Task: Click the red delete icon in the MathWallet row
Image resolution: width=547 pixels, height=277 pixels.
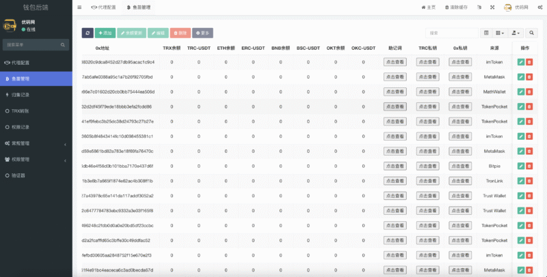Action: 530,91
